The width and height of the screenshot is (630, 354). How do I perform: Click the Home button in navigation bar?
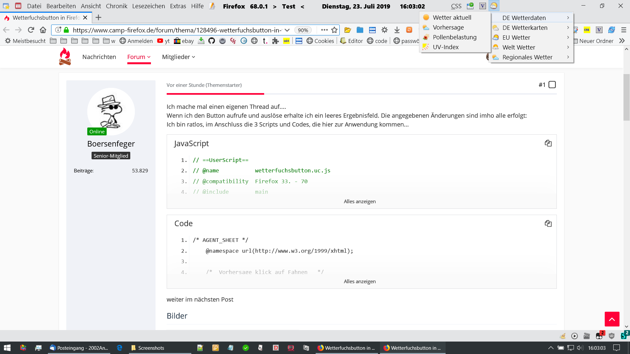(43, 30)
